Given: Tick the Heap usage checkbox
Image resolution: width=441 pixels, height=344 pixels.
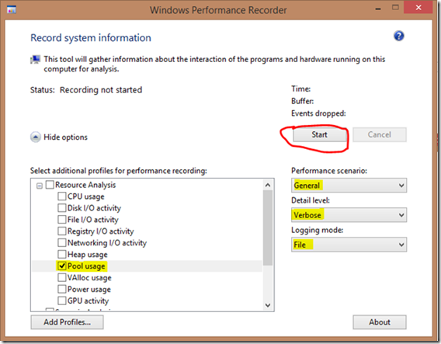Looking at the screenshot, I should pyautogui.click(x=62, y=254).
